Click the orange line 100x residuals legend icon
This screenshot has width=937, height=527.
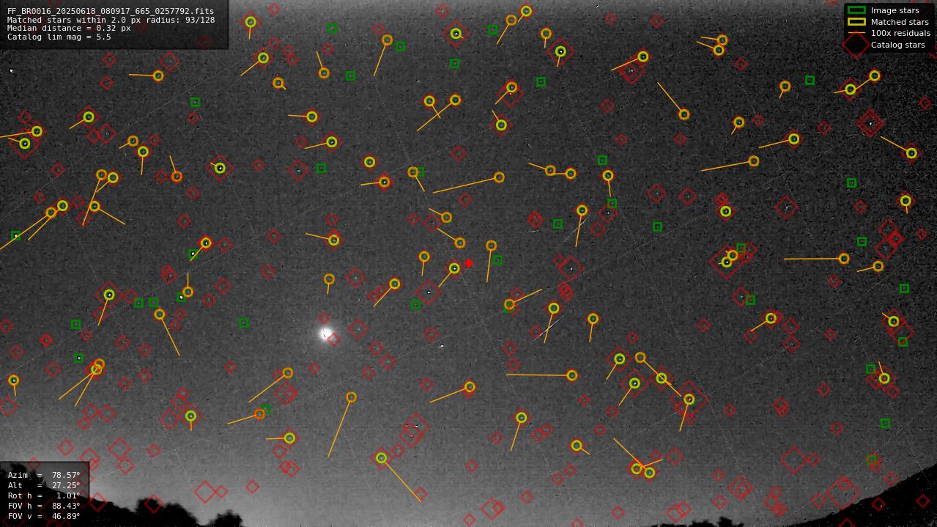coord(856,33)
